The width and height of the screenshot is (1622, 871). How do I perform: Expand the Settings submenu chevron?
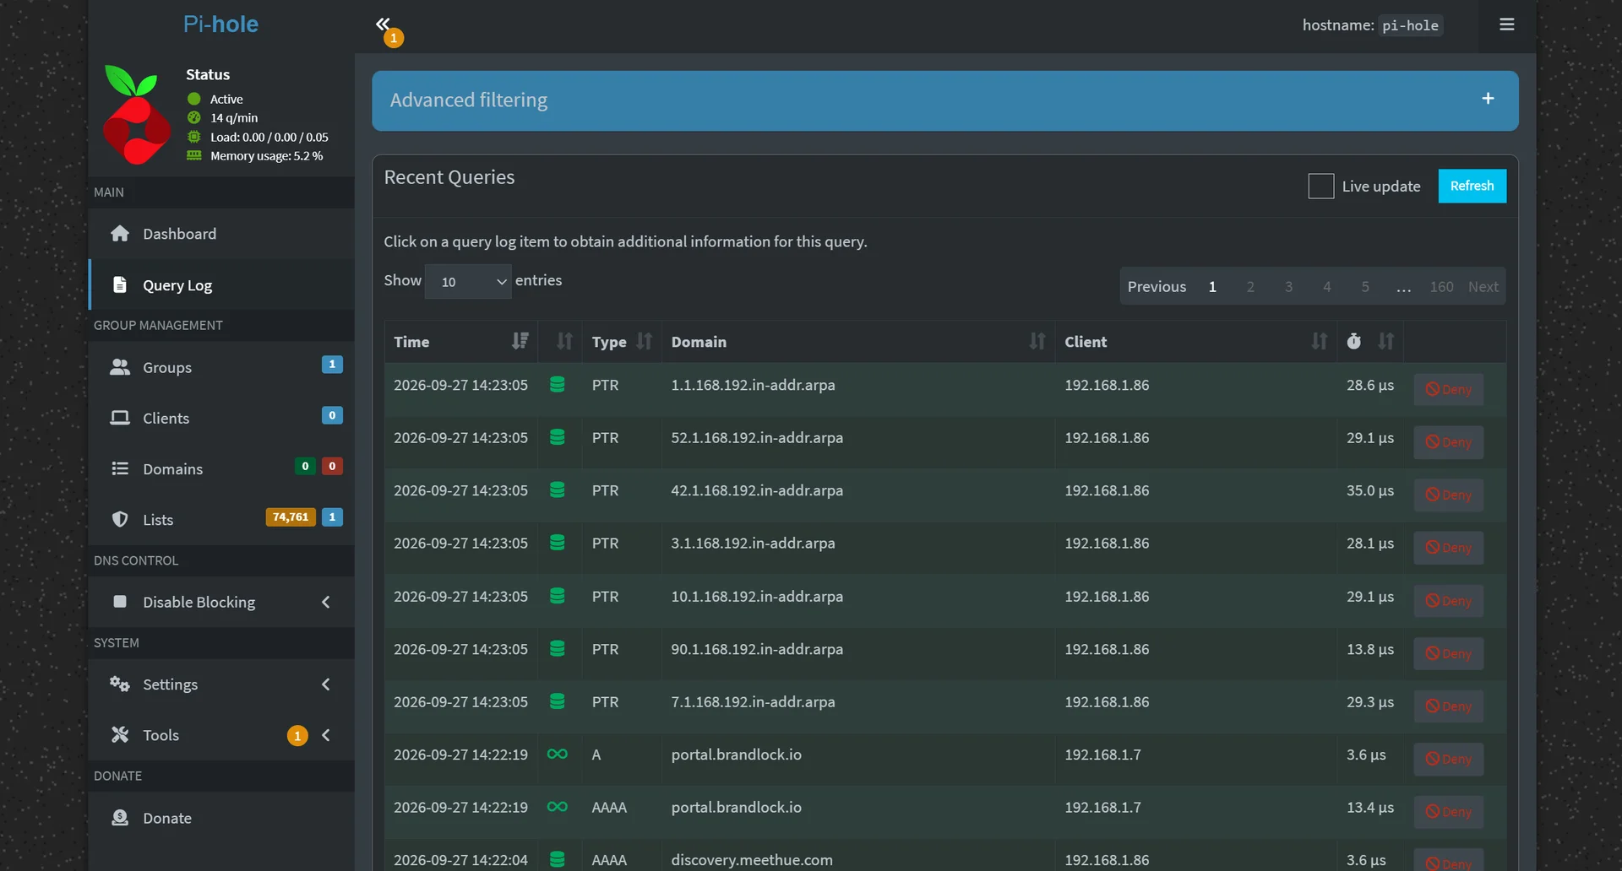pos(326,684)
